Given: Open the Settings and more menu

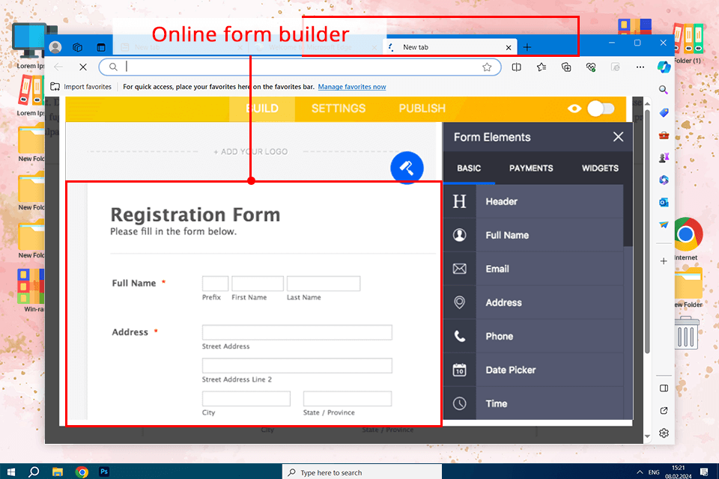Looking at the screenshot, I should [x=640, y=67].
